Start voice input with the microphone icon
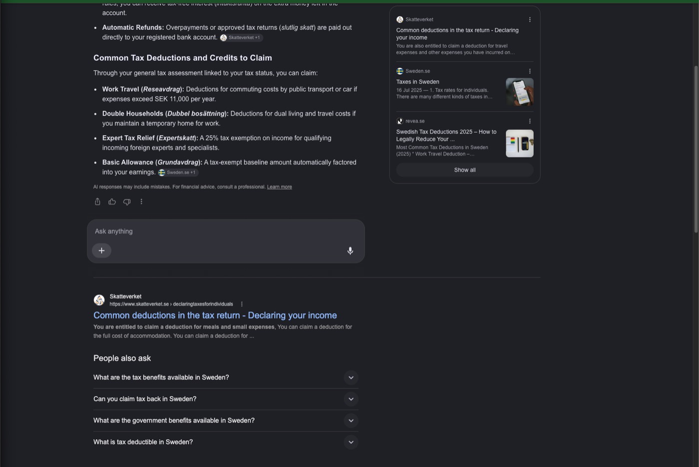699x467 pixels. [x=350, y=250]
